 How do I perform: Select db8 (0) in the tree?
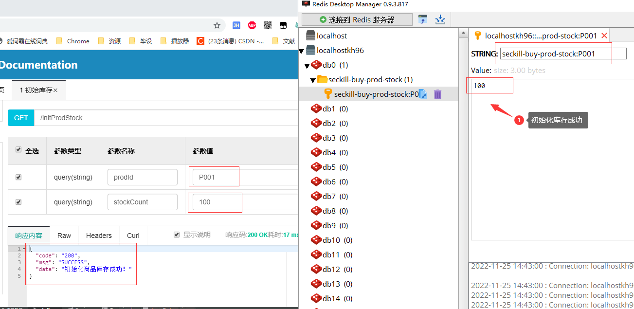point(335,211)
